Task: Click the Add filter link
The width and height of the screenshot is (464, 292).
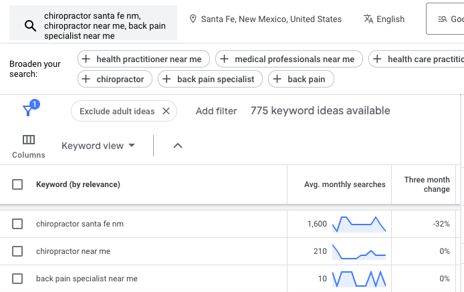Action: (216, 111)
